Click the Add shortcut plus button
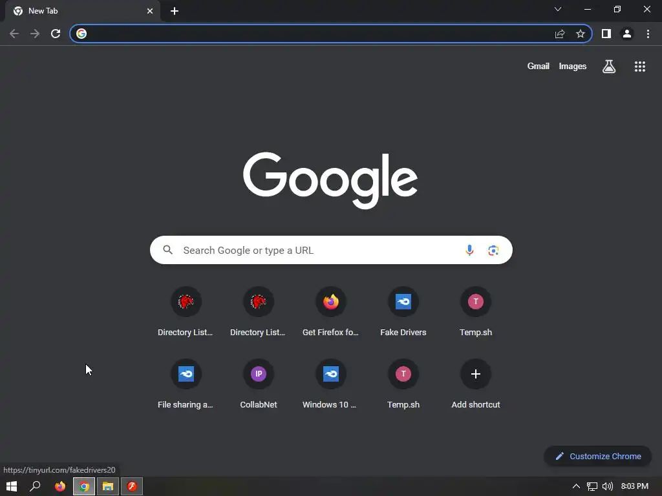 476,374
